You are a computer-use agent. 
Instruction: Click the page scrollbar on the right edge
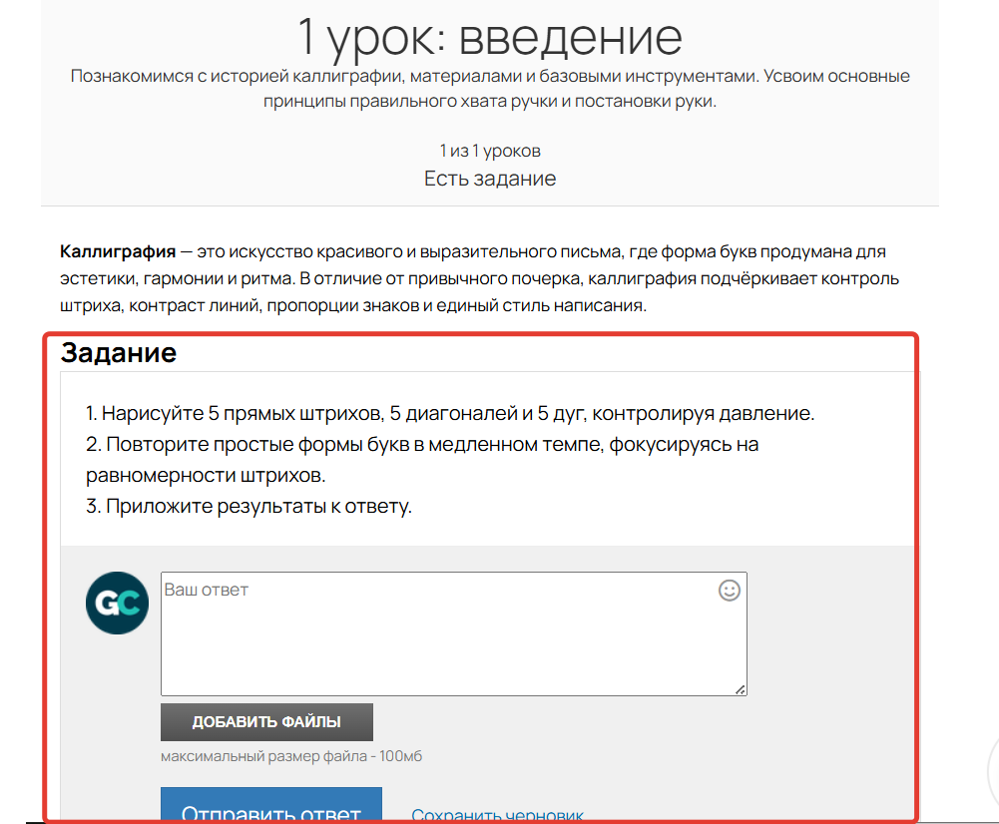[993, 399]
